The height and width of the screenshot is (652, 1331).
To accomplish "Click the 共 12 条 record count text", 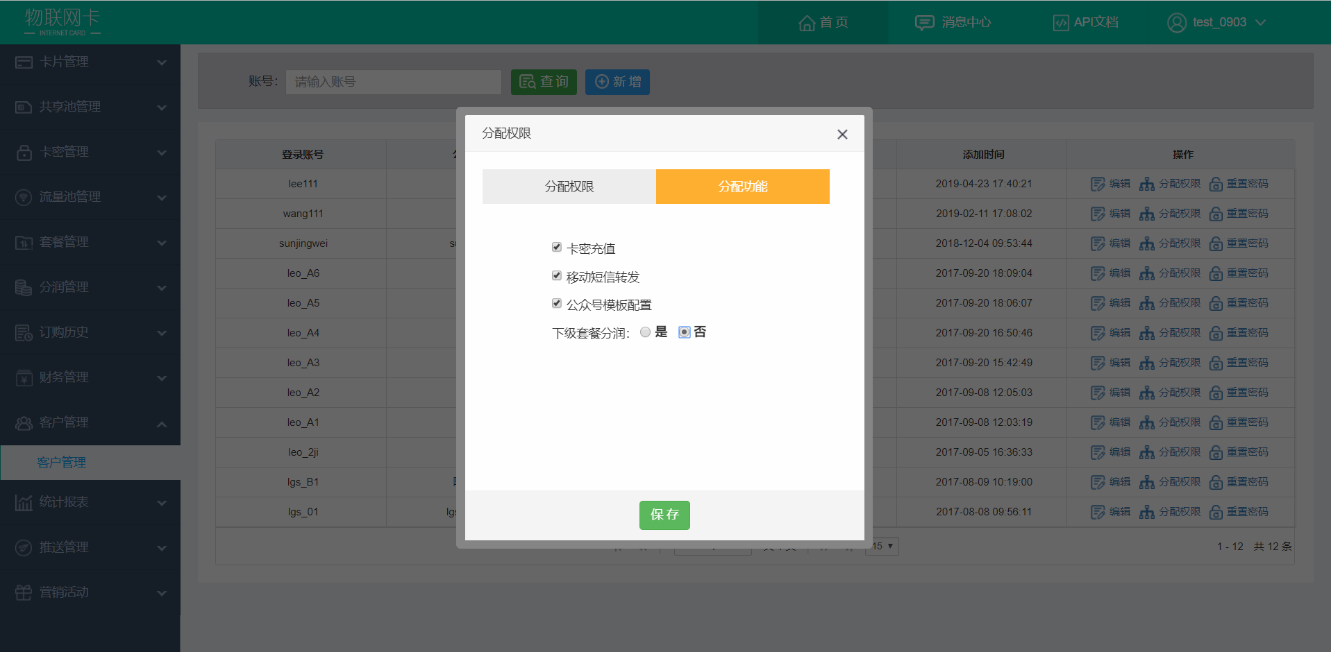I will (x=1273, y=547).
